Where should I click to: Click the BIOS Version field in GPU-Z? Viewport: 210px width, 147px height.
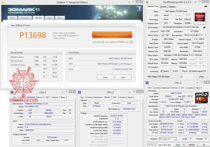[x=181, y=27]
